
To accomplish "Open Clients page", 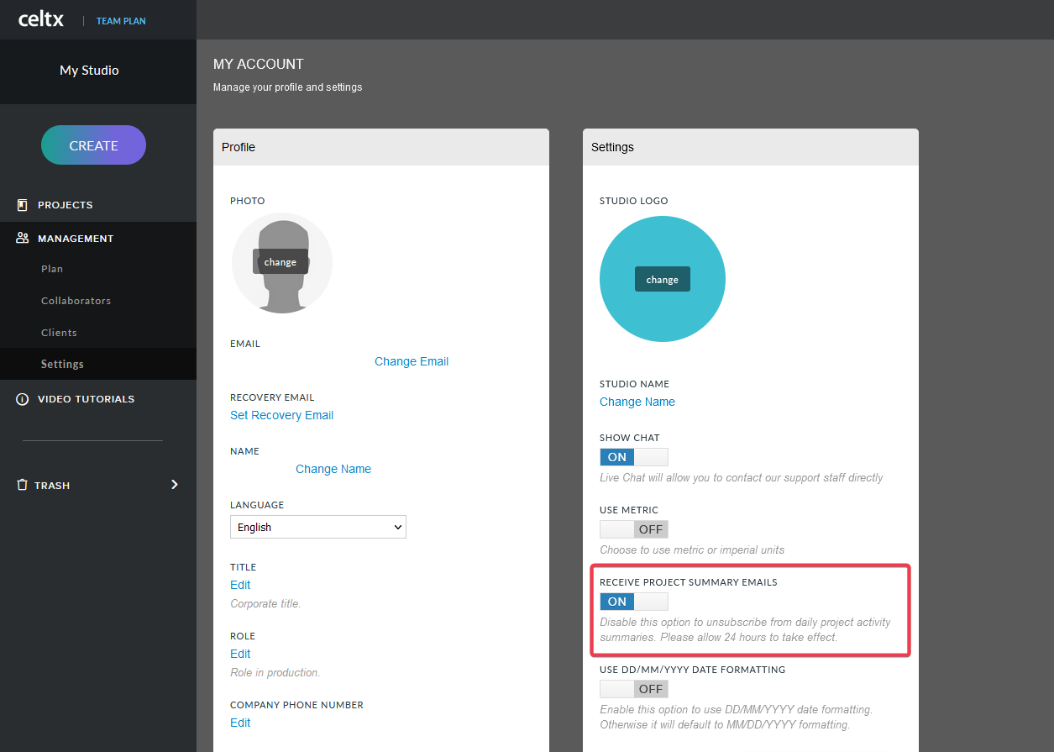I will click(59, 333).
